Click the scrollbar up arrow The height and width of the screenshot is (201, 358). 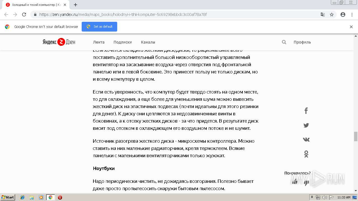pyautogui.click(x=356, y=36)
